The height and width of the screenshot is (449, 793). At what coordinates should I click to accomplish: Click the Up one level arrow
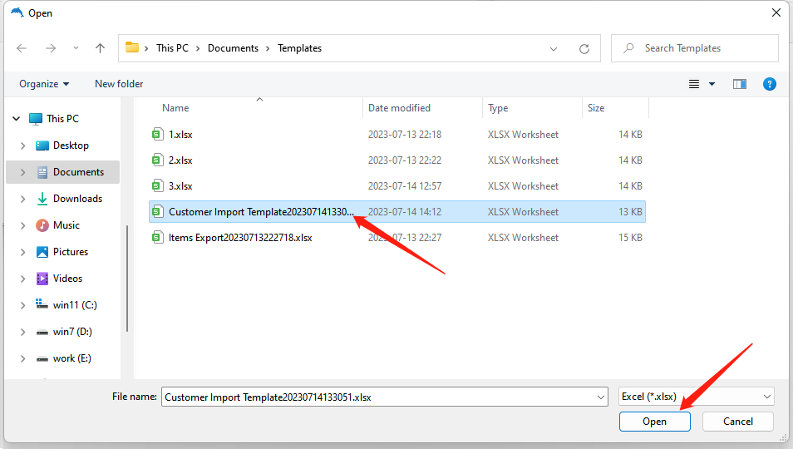[101, 48]
